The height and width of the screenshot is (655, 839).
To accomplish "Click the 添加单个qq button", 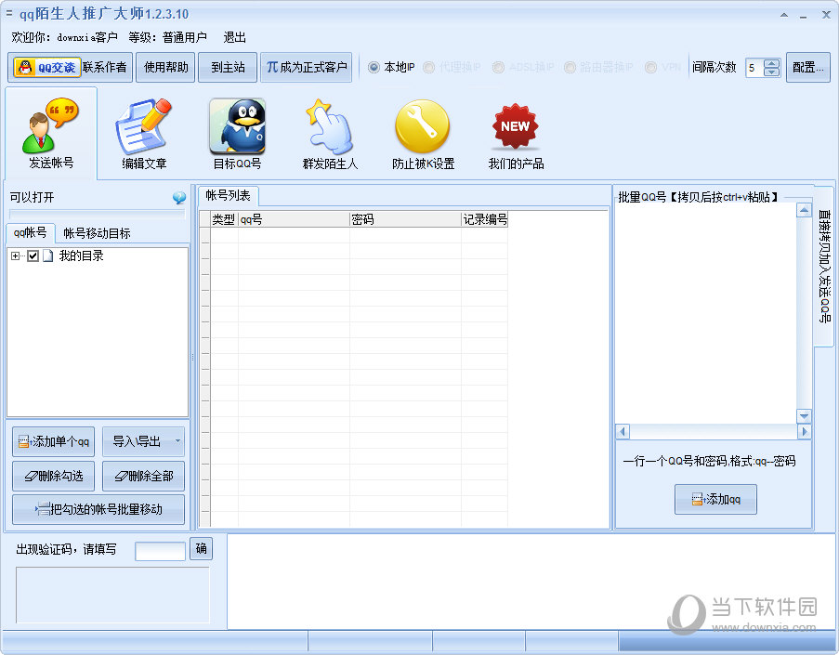I will 54,441.
